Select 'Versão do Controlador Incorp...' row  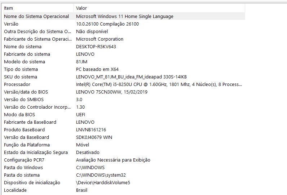[x=124, y=107]
